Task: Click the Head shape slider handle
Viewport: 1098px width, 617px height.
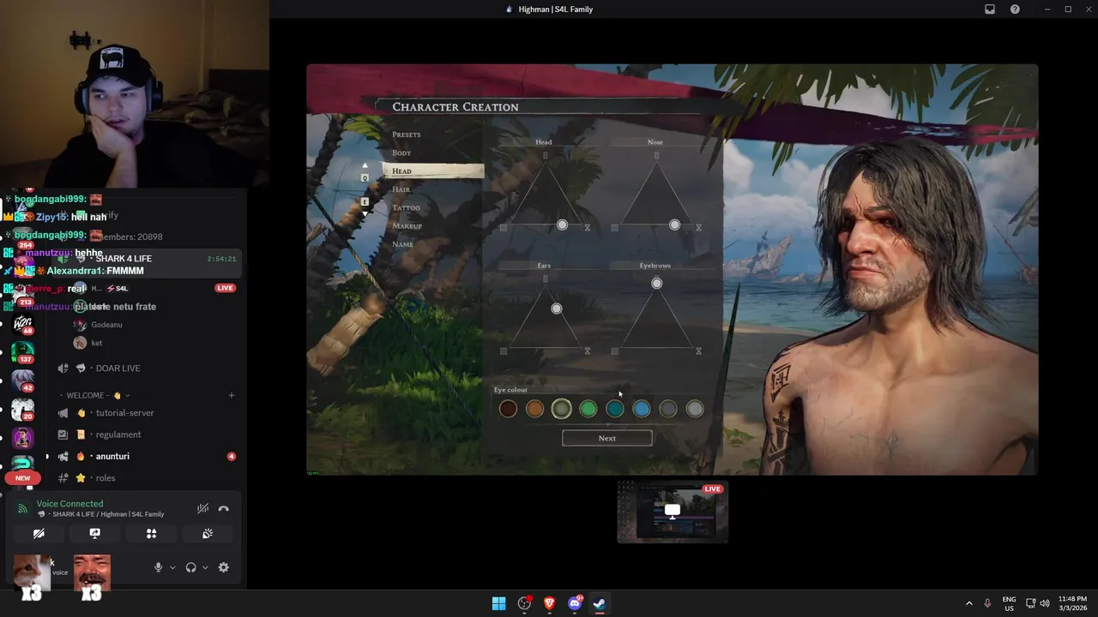Action: point(562,225)
